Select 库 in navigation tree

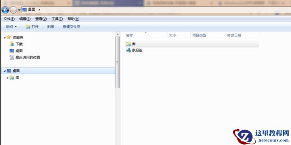point(15,77)
